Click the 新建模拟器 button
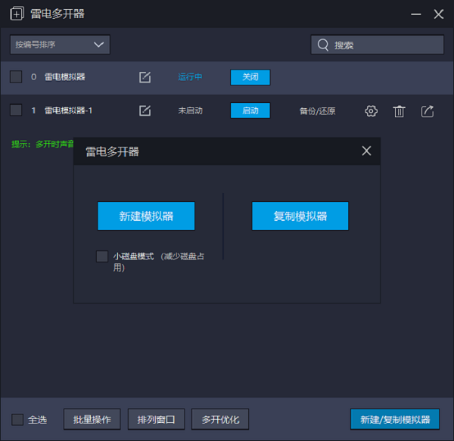Viewport: 454px width, 441px height. (x=146, y=216)
